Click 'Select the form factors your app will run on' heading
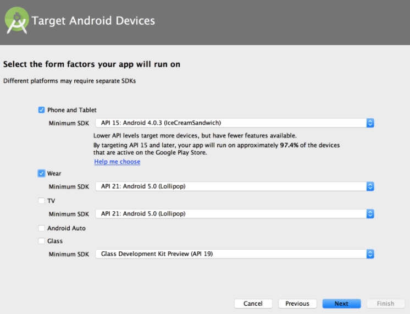 pyautogui.click(x=92, y=64)
